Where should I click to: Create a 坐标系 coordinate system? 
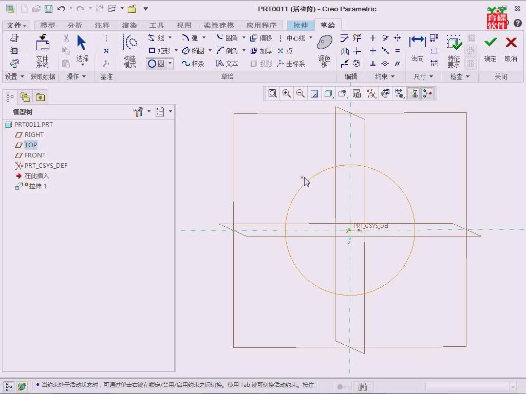pos(291,63)
